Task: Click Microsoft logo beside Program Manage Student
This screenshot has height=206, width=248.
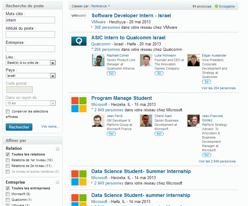Action: [x=79, y=105]
